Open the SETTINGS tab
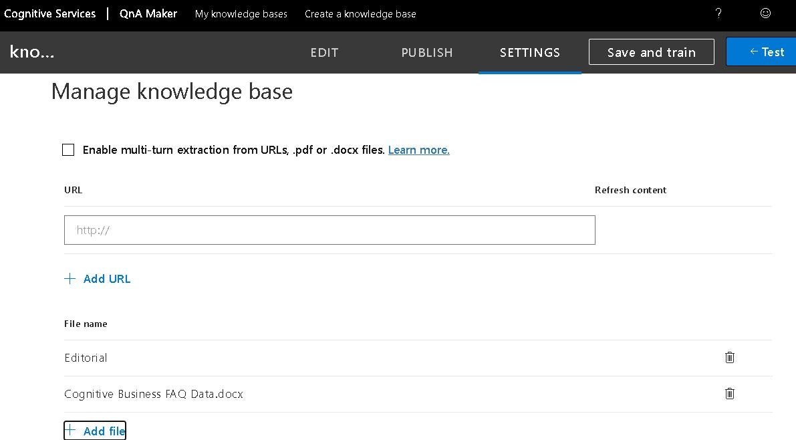This screenshot has height=440, width=796. 530,52
